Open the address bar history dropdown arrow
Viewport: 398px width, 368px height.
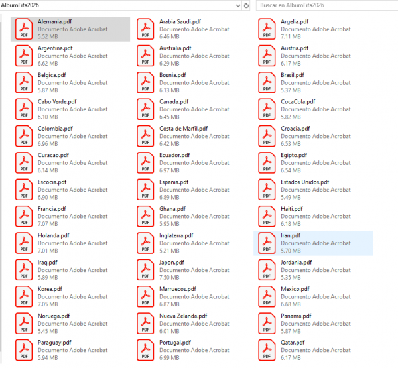[238, 5]
